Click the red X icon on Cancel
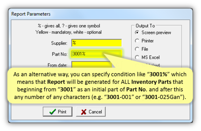This screenshot has width=201, height=131. click(84, 112)
